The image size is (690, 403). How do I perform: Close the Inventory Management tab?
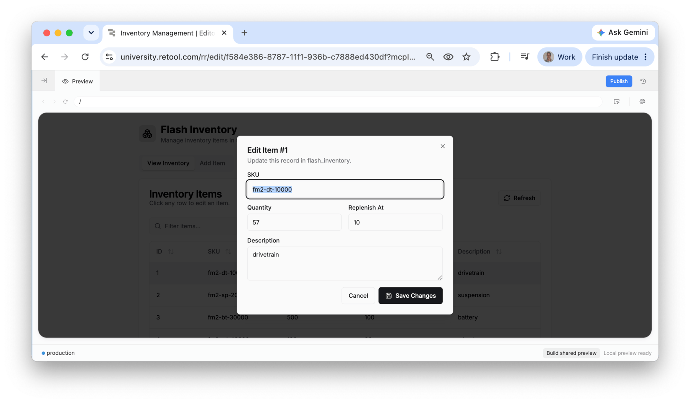pyautogui.click(x=224, y=33)
